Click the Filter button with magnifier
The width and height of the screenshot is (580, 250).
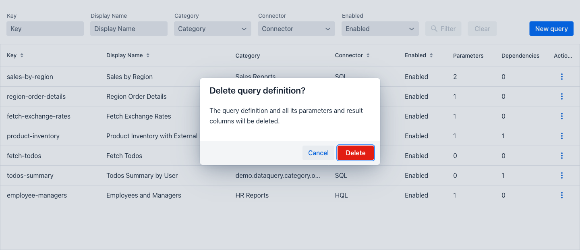(x=443, y=29)
